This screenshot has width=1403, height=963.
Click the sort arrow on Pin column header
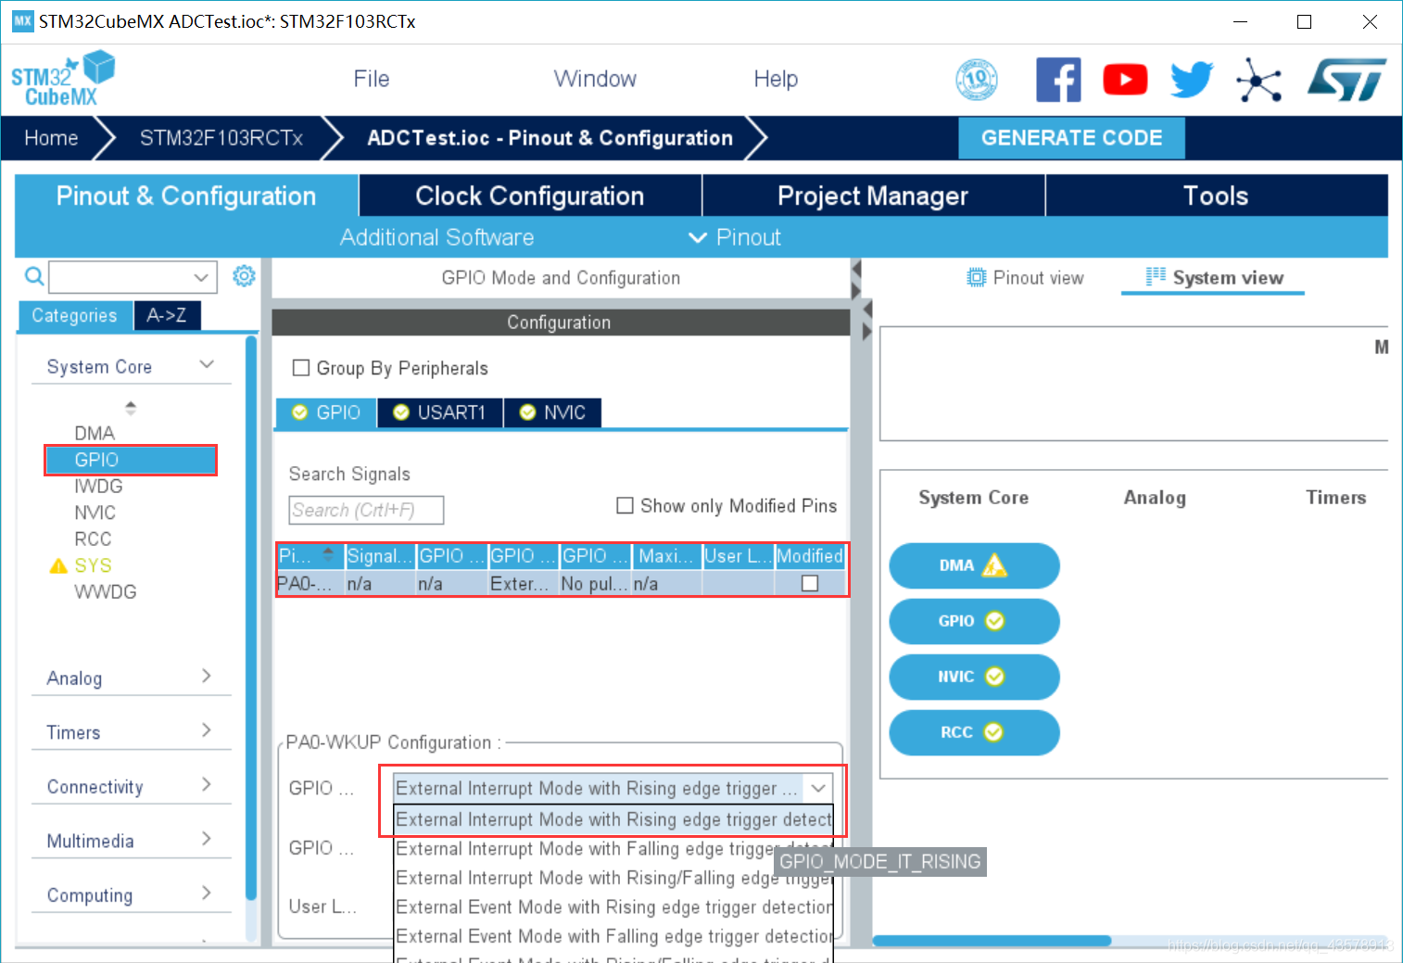pos(328,555)
